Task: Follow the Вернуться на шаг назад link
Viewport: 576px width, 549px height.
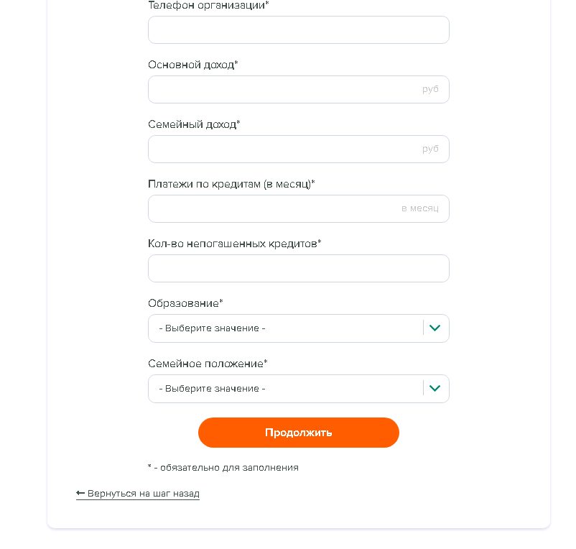Action: click(143, 494)
